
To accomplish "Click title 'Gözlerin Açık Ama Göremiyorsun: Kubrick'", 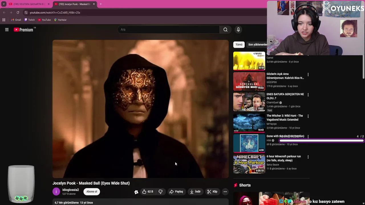I will [285, 76].
